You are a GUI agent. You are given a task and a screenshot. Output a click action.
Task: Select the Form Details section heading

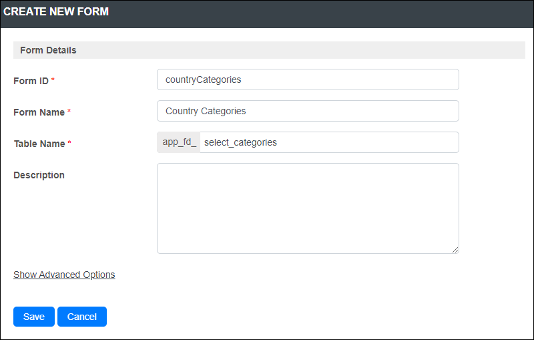48,50
